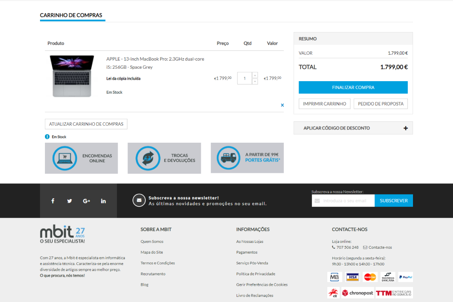
Task: Click the Preço column header
Action: tap(223, 43)
